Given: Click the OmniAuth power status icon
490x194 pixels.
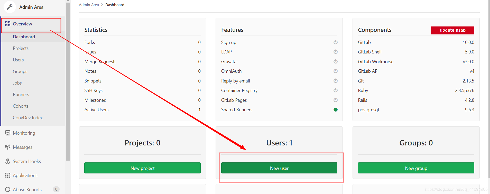Looking at the screenshot, I should click(x=336, y=71).
